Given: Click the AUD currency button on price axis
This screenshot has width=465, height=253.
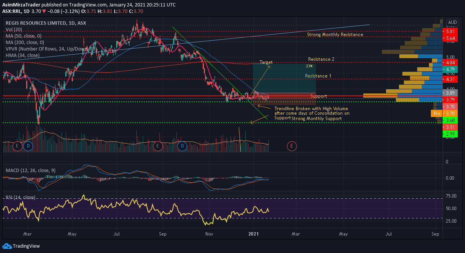Looking at the screenshot, I should 453,22.
